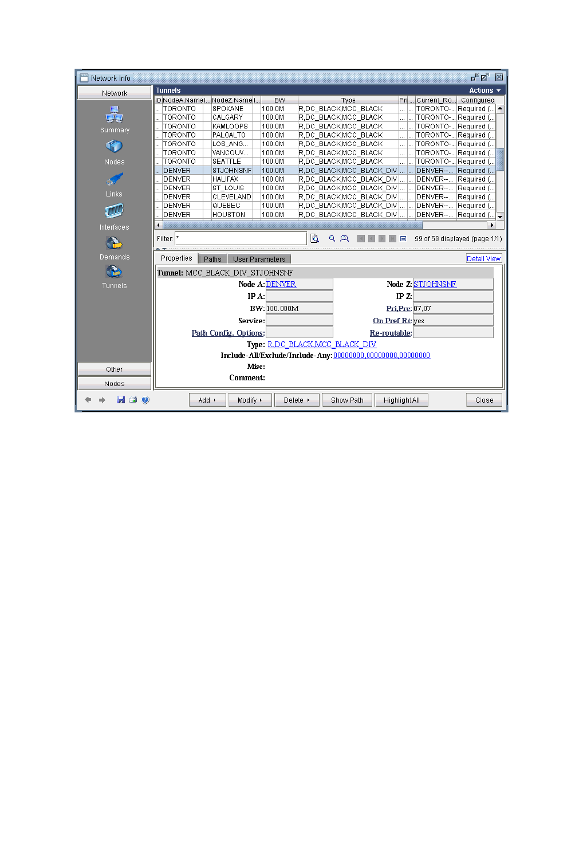Select the TORONTO to CALGARY tunnel row
The width and height of the screenshot is (579, 850).
[x=325, y=117]
